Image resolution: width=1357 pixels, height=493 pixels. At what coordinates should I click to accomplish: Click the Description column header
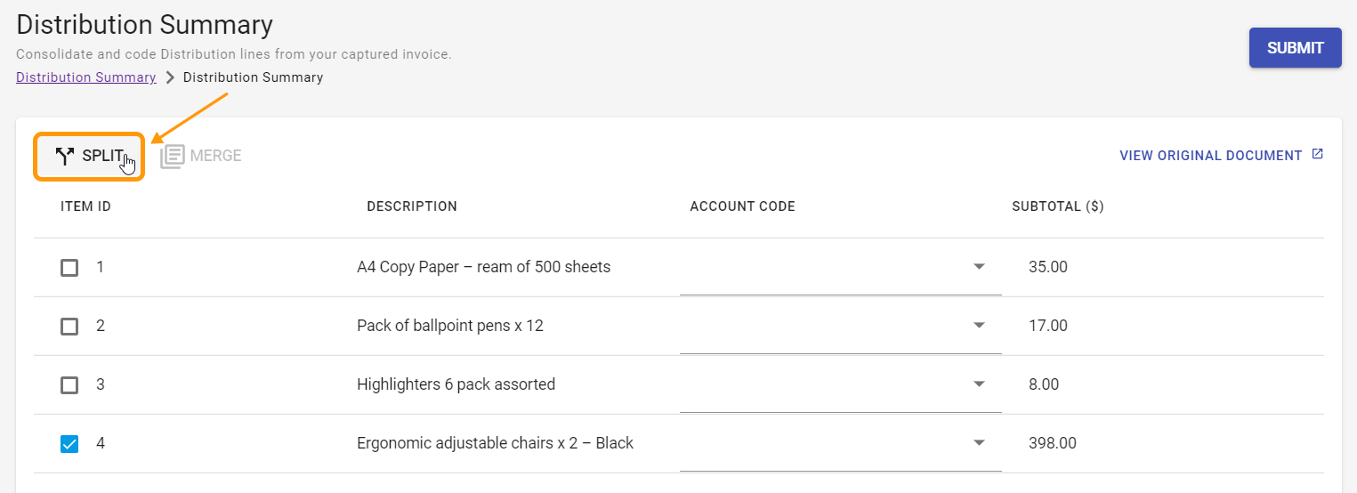pos(412,206)
